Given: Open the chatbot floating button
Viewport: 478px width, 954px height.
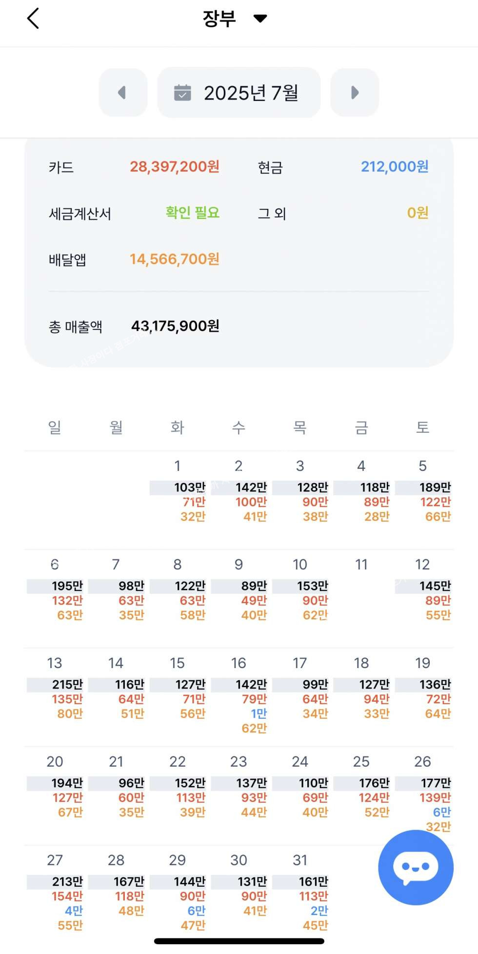Looking at the screenshot, I should (416, 867).
